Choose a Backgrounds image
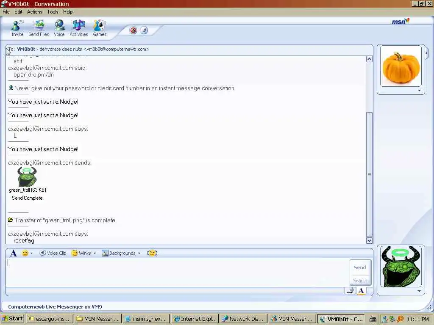Image resolution: width=434 pixels, height=325 pixels. 119,253
